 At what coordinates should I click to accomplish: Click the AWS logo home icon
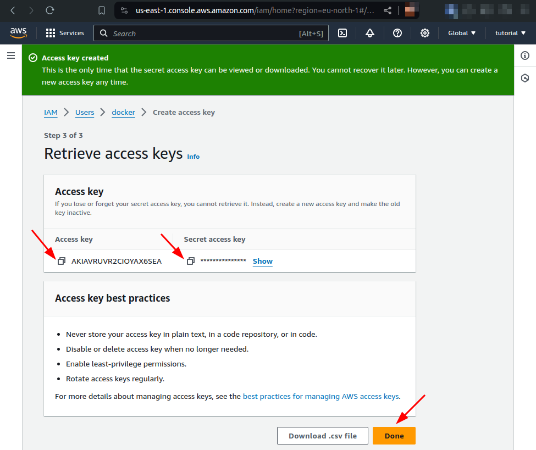pos(18,33)
